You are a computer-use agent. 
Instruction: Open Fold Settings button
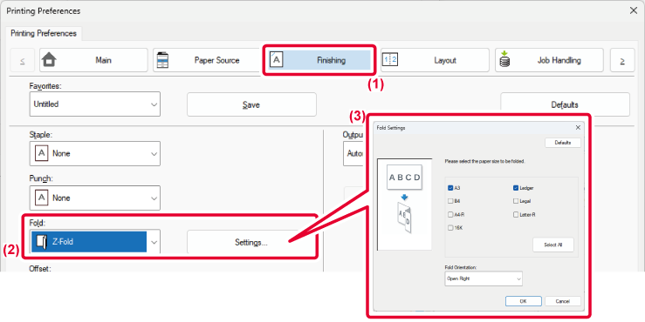pyautogui.click(x=251, y=242)
